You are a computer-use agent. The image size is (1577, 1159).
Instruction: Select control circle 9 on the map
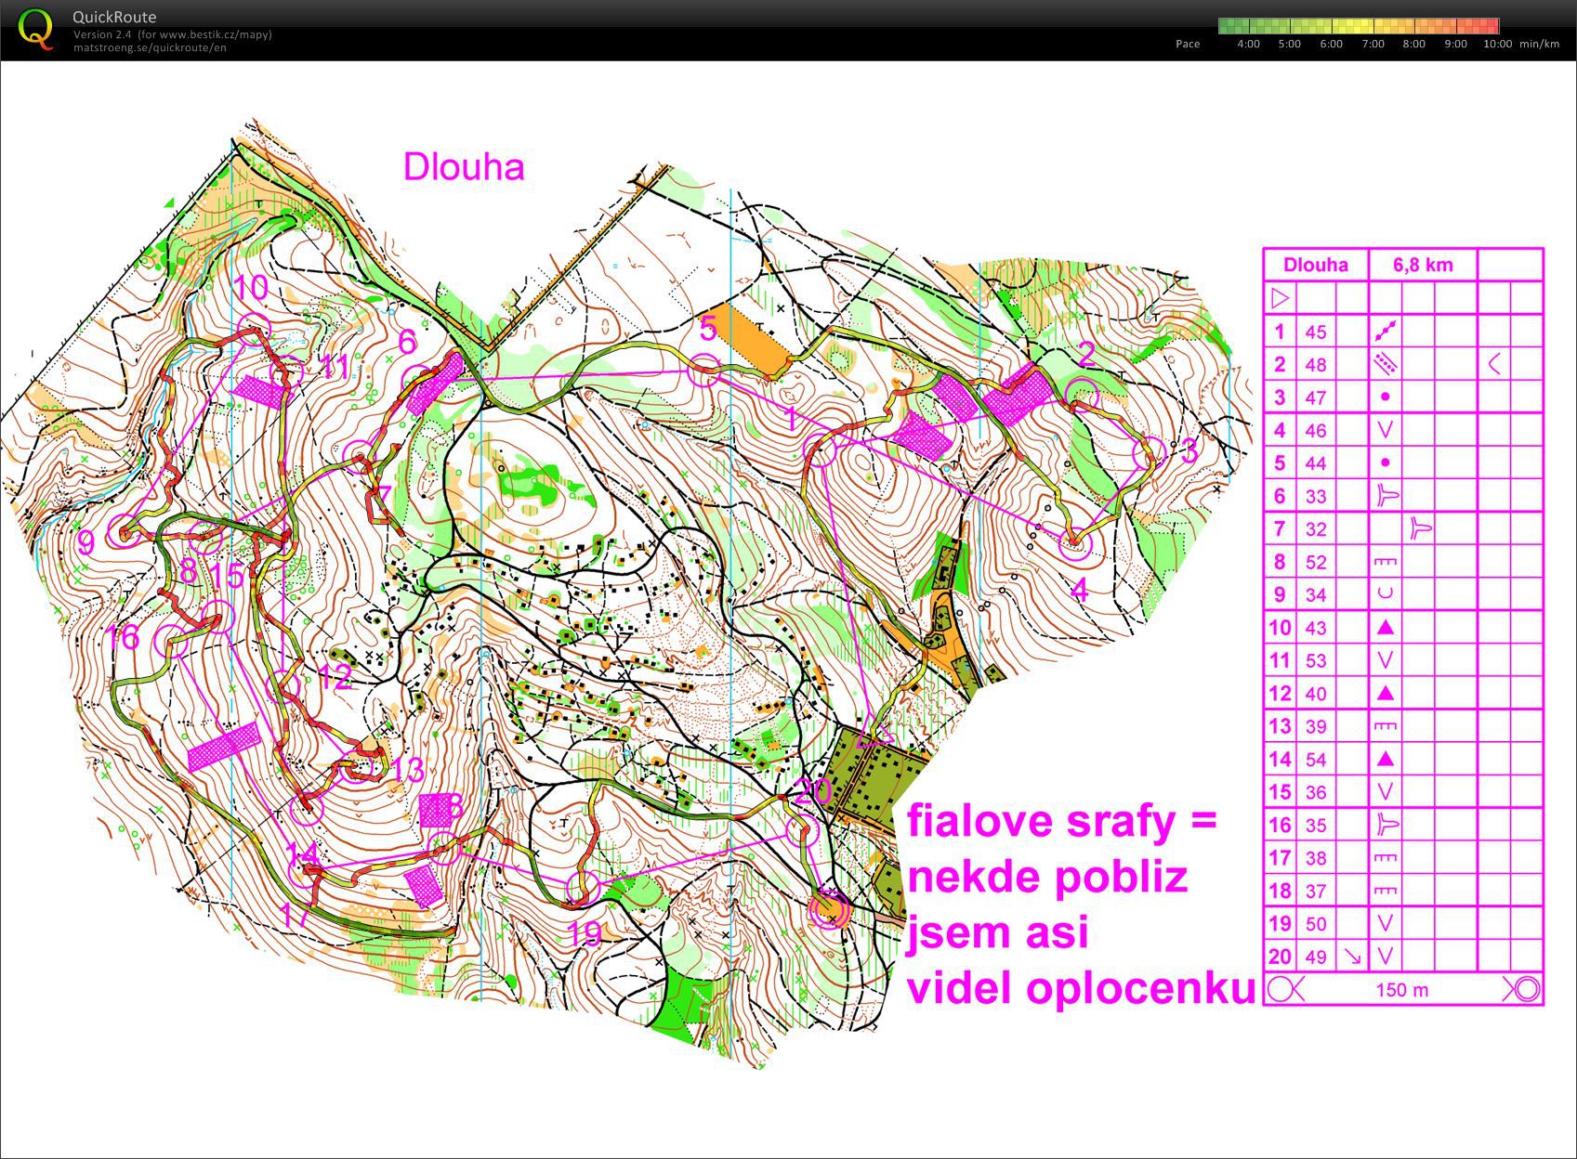pos(124,531)
